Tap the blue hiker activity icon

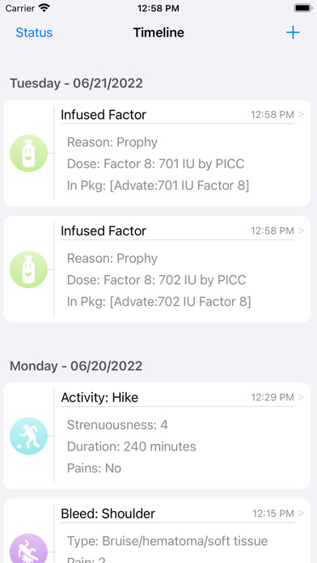click(28, 436)
